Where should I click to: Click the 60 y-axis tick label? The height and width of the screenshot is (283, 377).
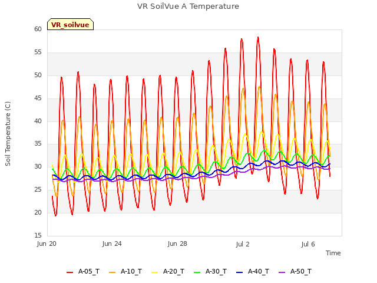pos(38,29)
